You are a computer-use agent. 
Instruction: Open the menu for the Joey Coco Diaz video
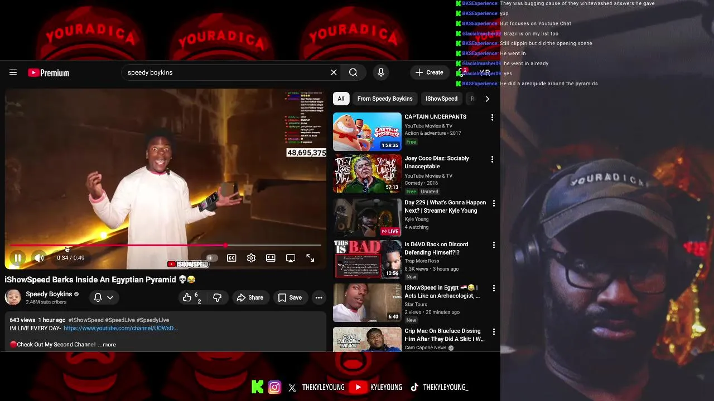(492, 159)
